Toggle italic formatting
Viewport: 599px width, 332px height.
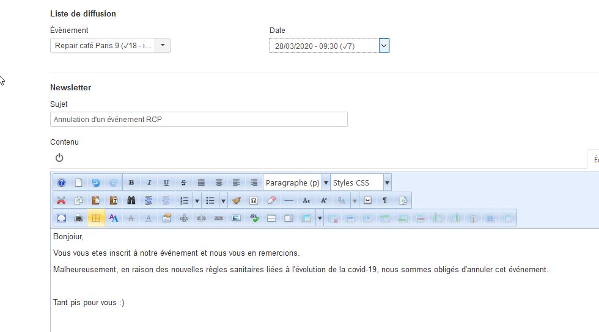tap(149, 183)
